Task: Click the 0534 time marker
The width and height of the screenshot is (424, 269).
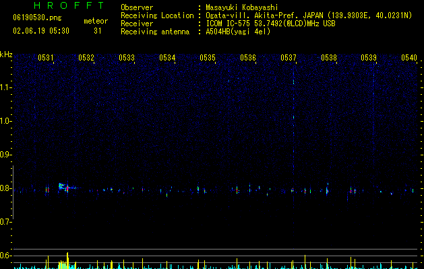Action: [x=167, y=58]
